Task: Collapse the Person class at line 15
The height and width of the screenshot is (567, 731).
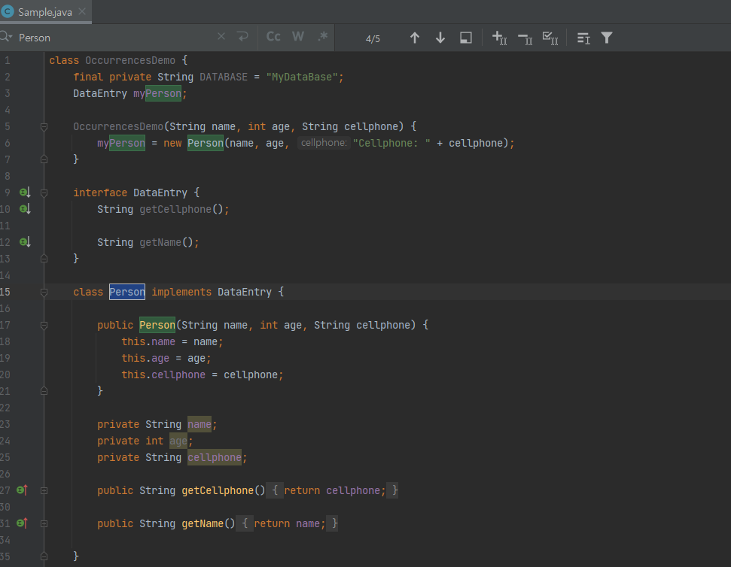Action: coord(44,292)
